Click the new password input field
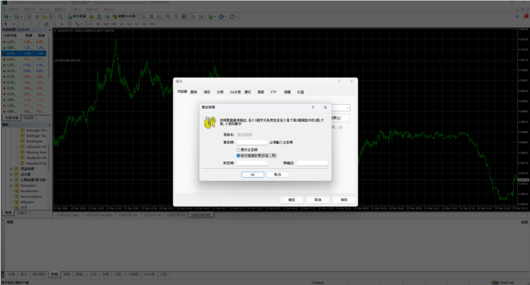The image size is (530, 285). point(252,163)
